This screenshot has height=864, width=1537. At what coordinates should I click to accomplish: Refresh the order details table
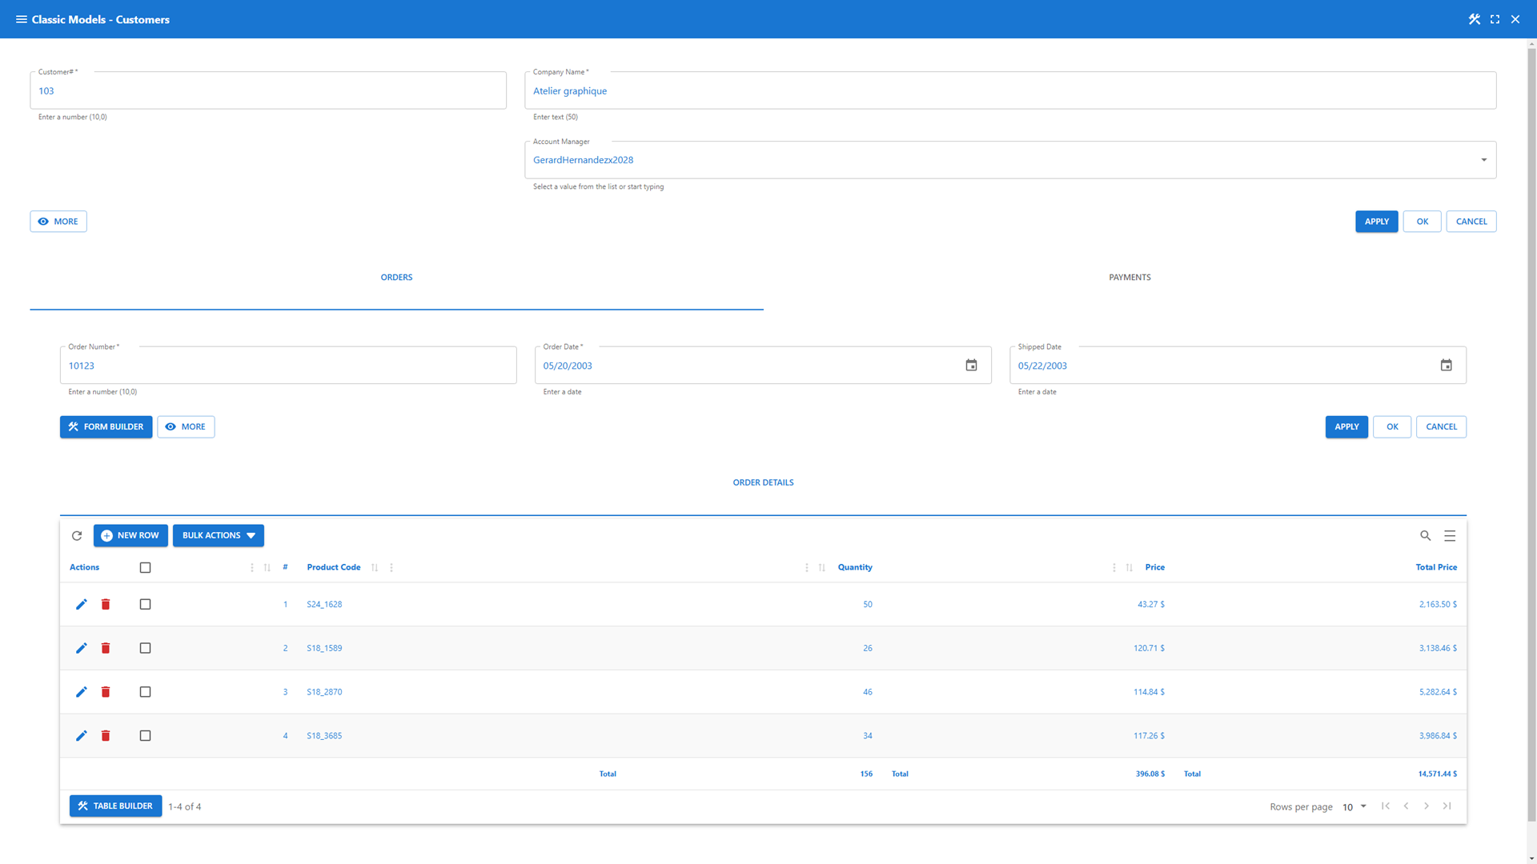77,536
